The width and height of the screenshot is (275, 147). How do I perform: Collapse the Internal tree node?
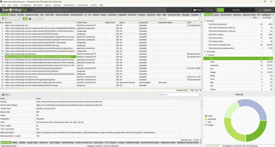point(207,55)
